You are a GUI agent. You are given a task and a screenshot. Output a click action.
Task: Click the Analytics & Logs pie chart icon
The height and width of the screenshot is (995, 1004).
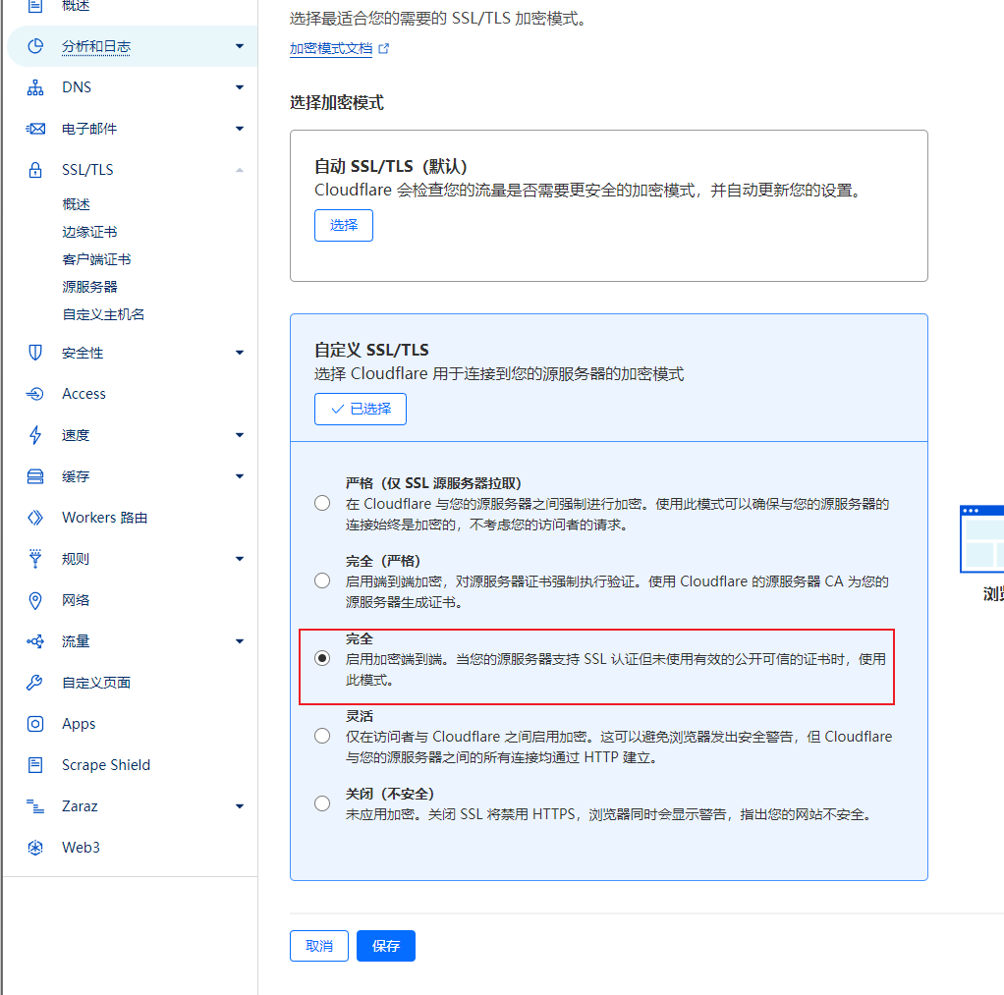tap(35, 46)
